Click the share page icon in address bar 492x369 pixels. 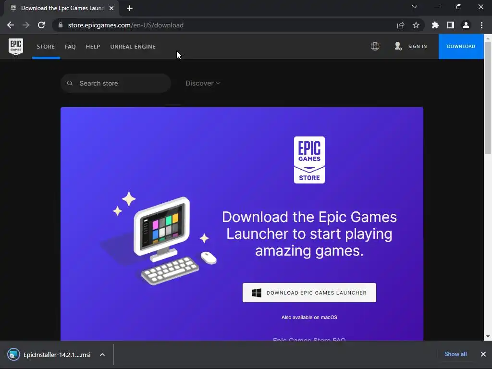401,25
